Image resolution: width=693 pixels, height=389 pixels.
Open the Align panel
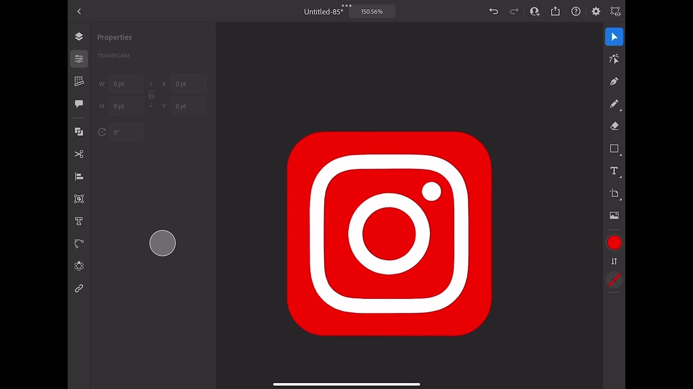pyautogui.click(x=79, y=176)
